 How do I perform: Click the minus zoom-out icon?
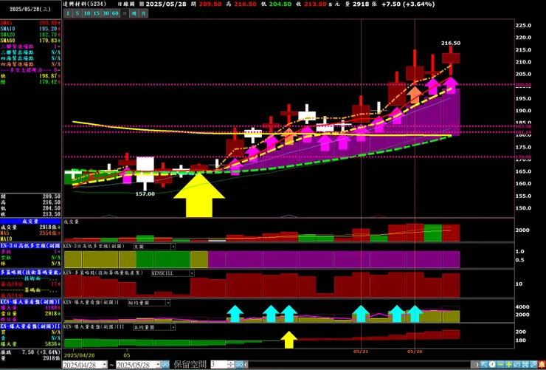click(500, 364)
